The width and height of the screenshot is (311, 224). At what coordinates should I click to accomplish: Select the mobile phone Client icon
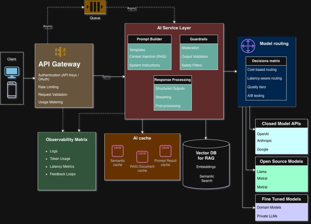[x=12, y=90]
